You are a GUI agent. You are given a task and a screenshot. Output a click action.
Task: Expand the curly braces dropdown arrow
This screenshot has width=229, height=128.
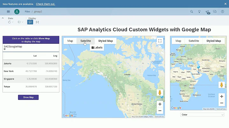click(22, 22)
